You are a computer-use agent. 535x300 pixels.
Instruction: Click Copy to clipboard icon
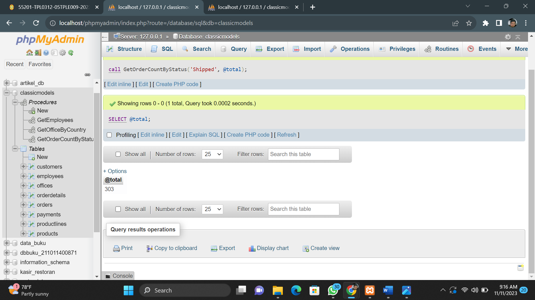point(150,249)
